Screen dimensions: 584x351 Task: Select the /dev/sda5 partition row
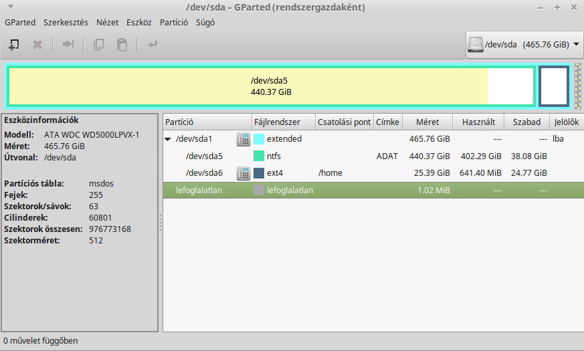[x=373, y=156]
